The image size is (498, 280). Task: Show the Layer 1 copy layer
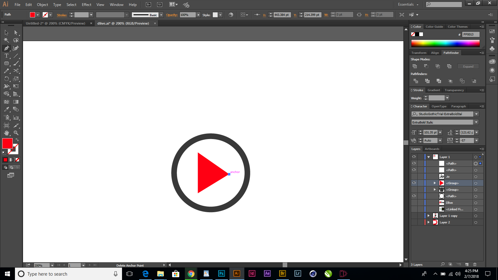(x=414, y=216)
